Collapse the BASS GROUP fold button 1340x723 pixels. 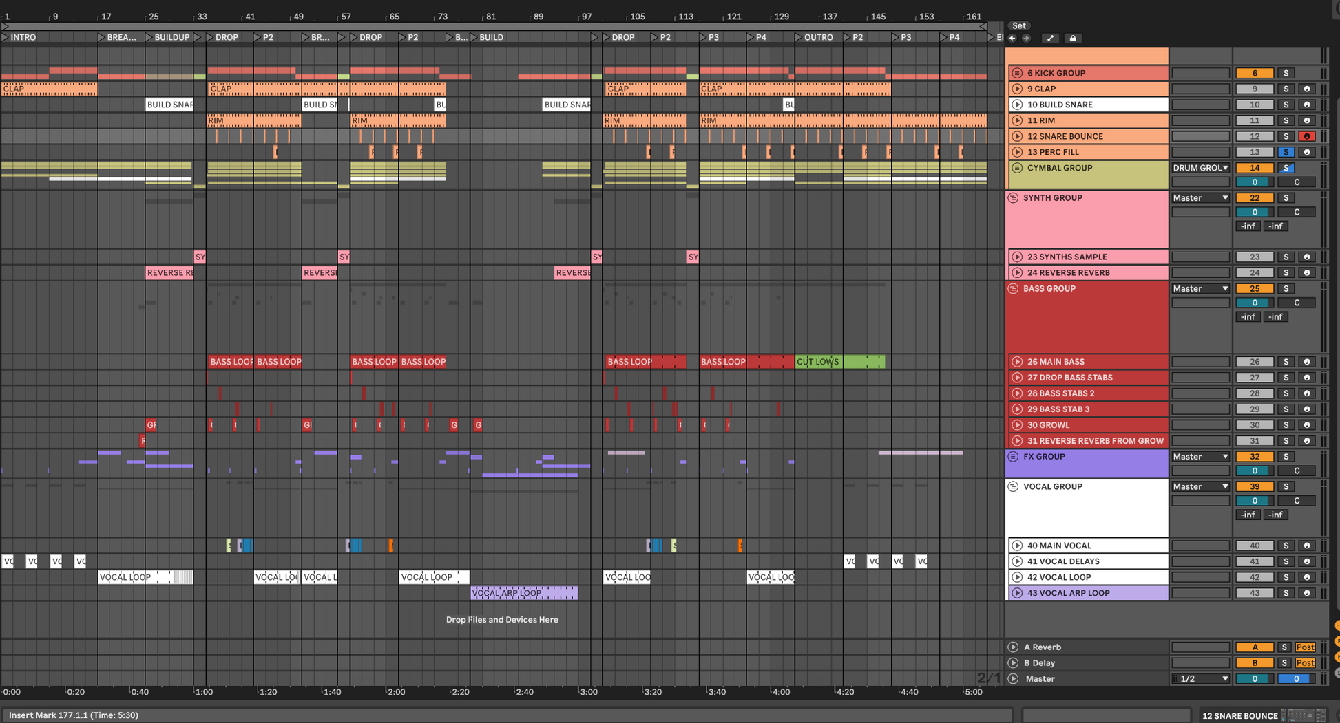[1013, 289]
